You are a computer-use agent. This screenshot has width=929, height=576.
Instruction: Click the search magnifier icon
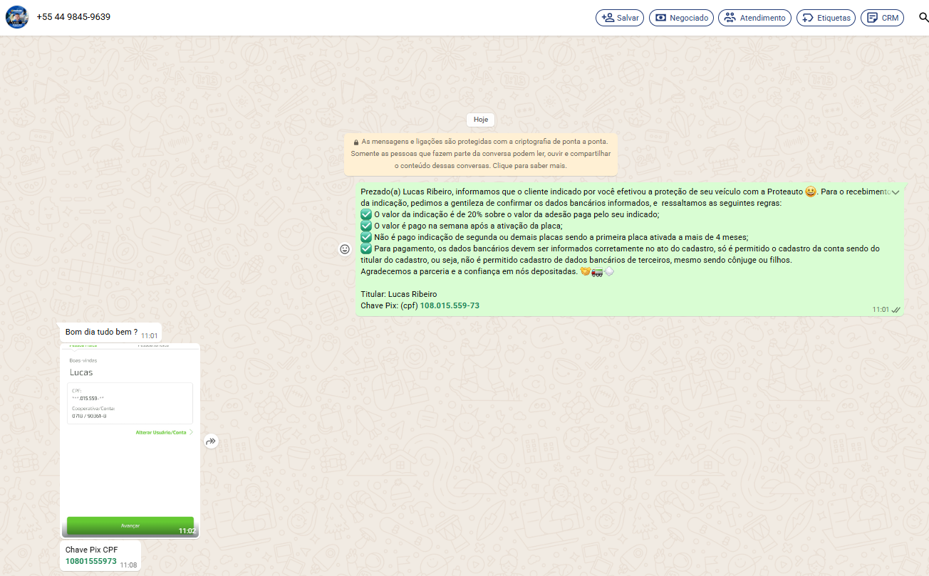923,18
